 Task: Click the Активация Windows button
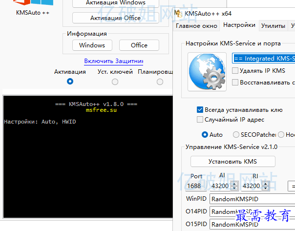[x=116, y=3]
